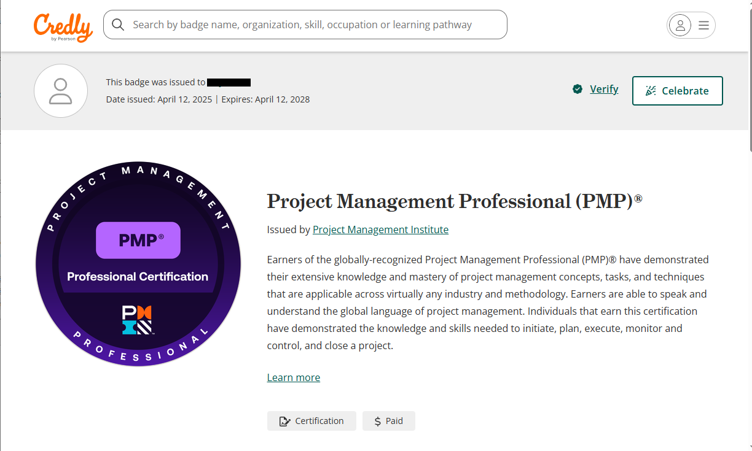Click the PMP badge image

tap(138, 264)
